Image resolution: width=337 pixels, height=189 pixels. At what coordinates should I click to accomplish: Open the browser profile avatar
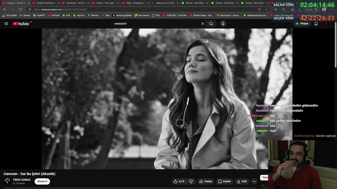tap(324, 9)
